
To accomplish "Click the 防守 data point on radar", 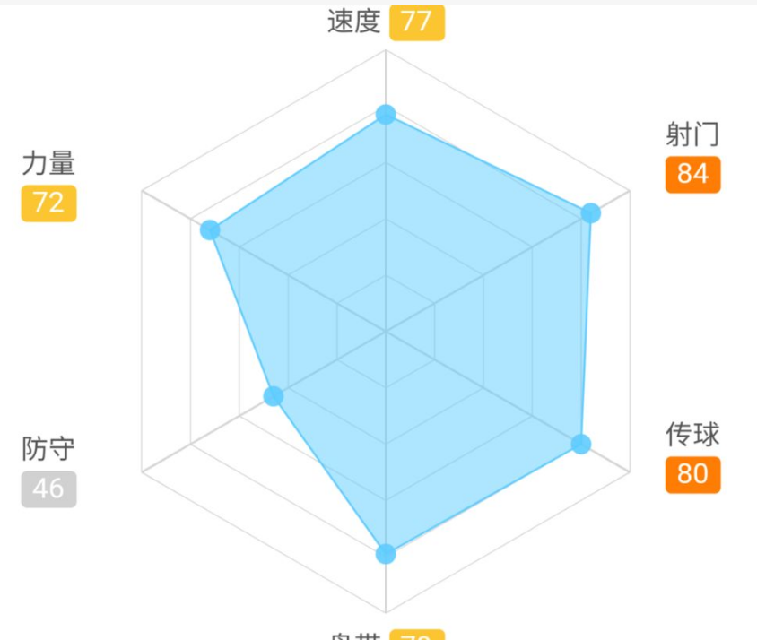I will pyautogui.click(x=274, y=396).
